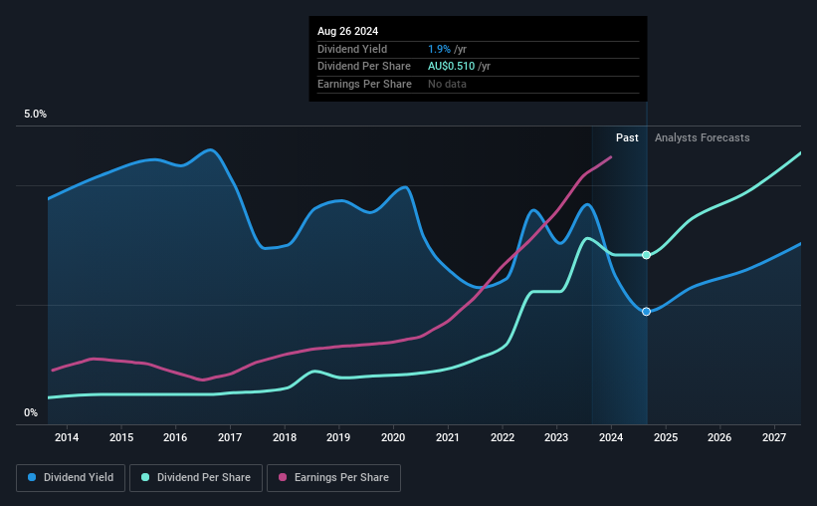Toggle the Dividend Yield legend series

tap(71, 478)
